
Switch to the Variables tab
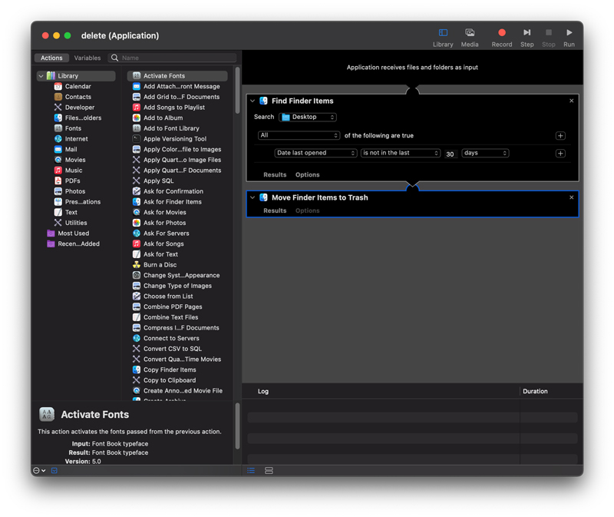pyautogui.click(x=87, y=58)
